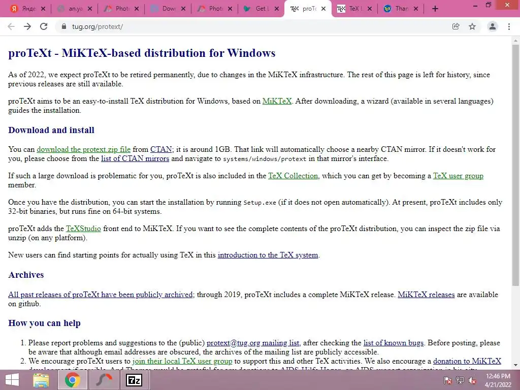
Task: Open the list of CTAN mirrors link
Action: click(x=135, y=158)
